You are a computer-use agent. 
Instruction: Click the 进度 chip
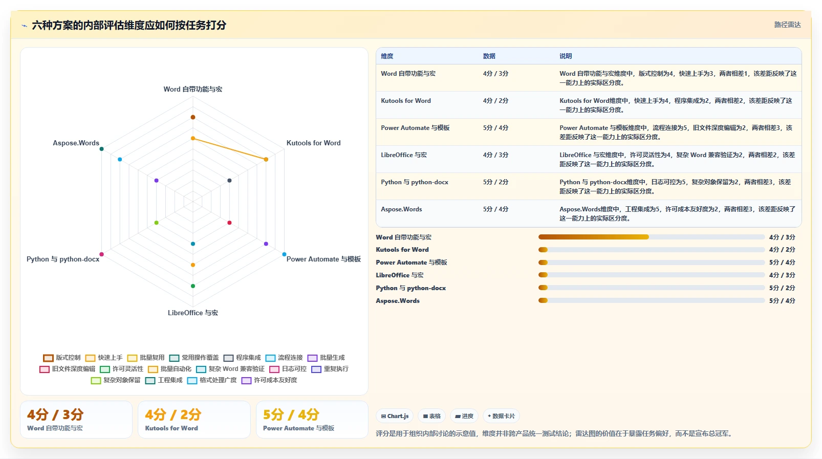click(464, 416)
